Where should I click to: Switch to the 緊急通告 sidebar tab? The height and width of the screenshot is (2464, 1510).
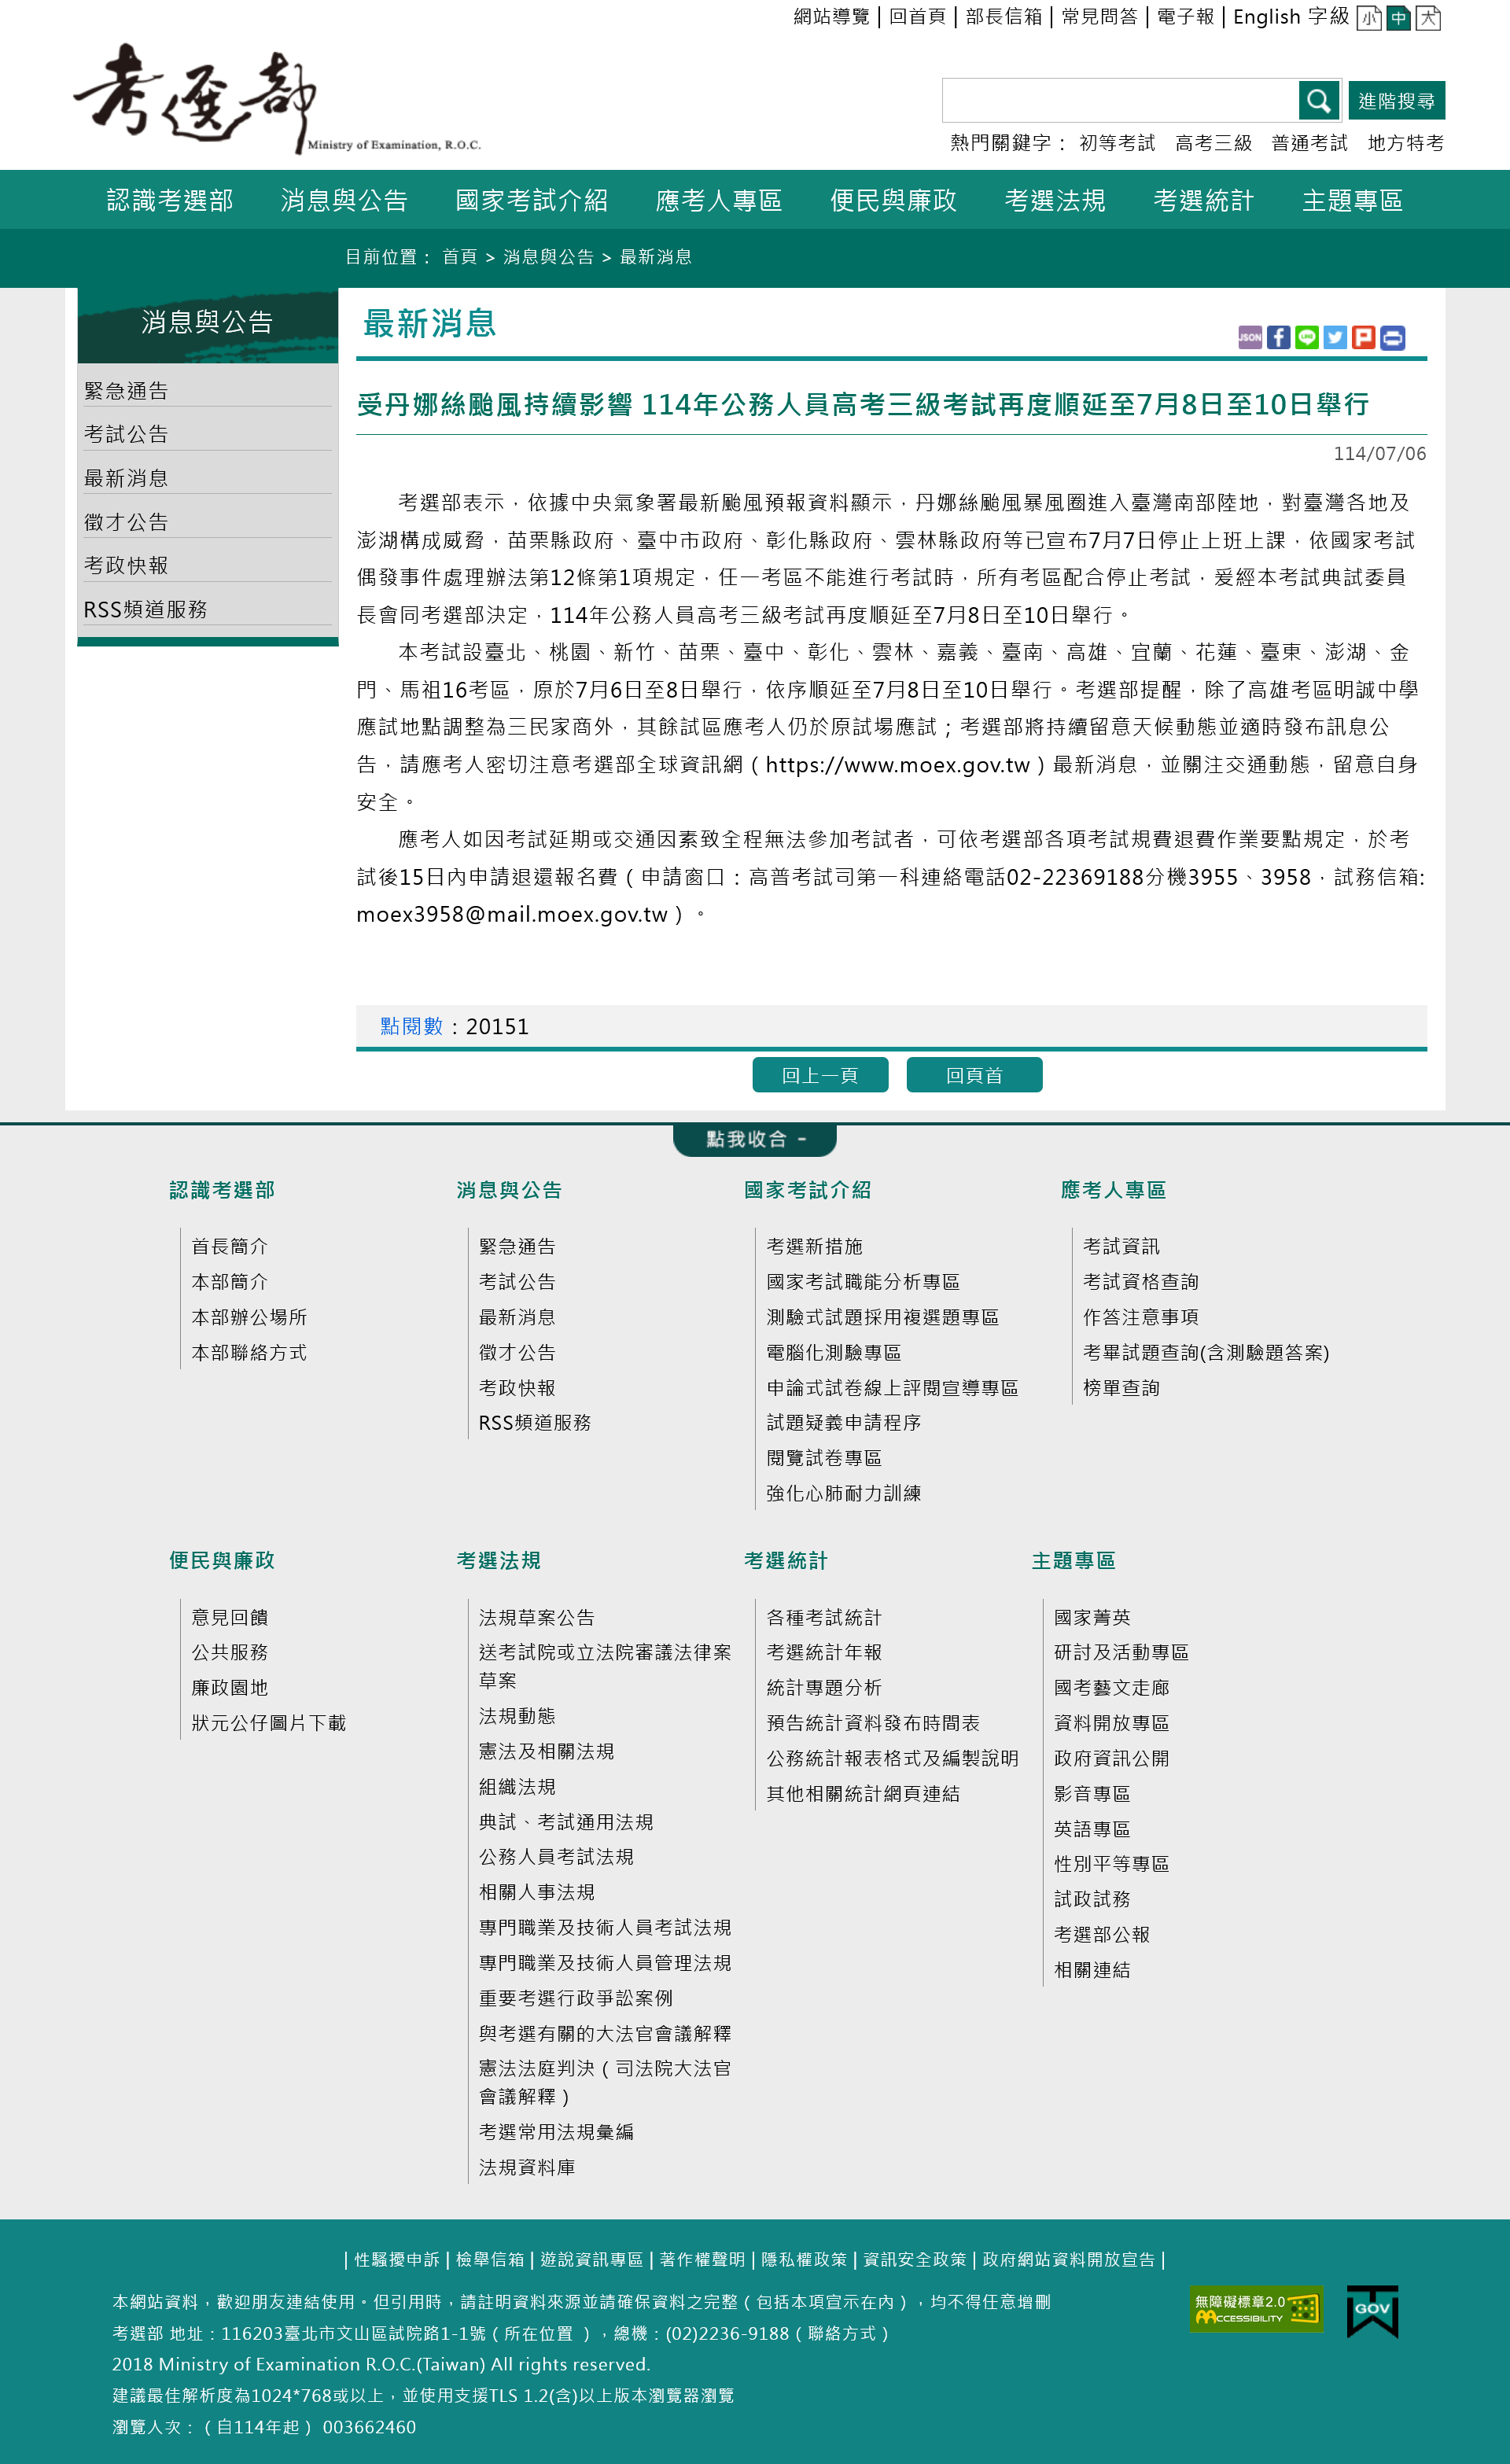[127, 390]
